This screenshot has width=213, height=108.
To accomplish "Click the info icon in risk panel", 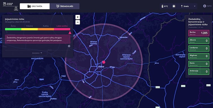I will point(69,46).
